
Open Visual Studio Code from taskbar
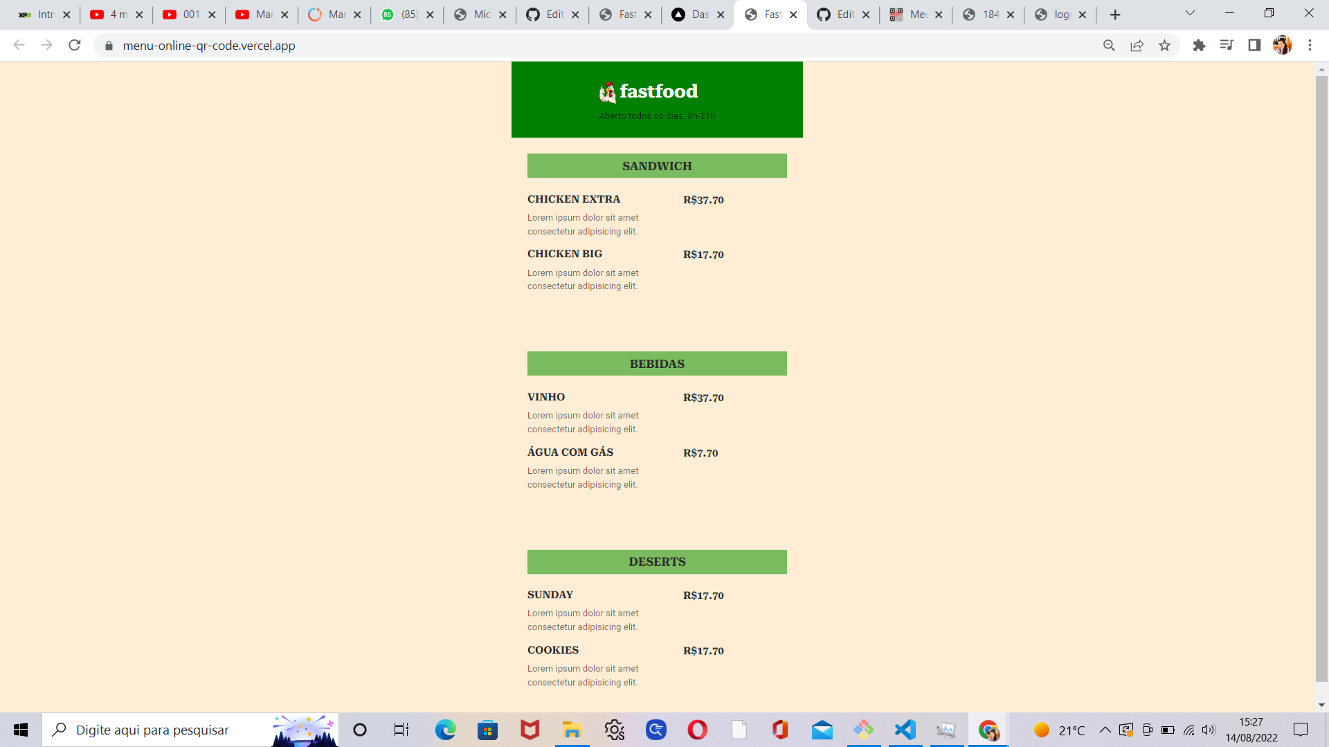point(905,730)
